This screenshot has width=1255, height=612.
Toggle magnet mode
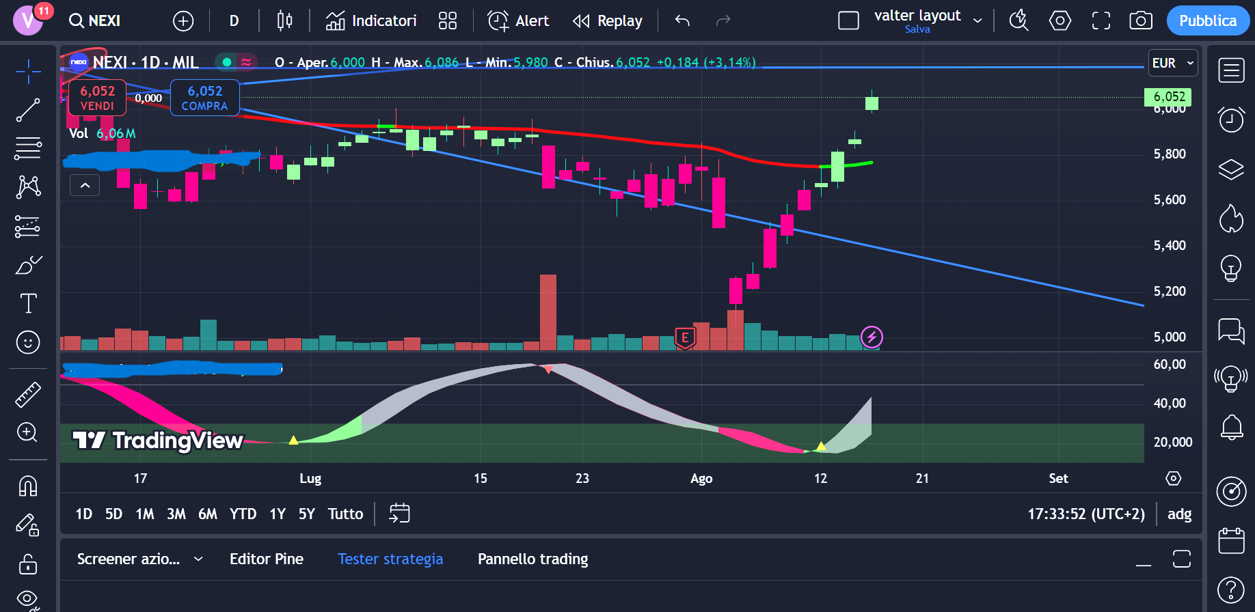tap(28, 486)
